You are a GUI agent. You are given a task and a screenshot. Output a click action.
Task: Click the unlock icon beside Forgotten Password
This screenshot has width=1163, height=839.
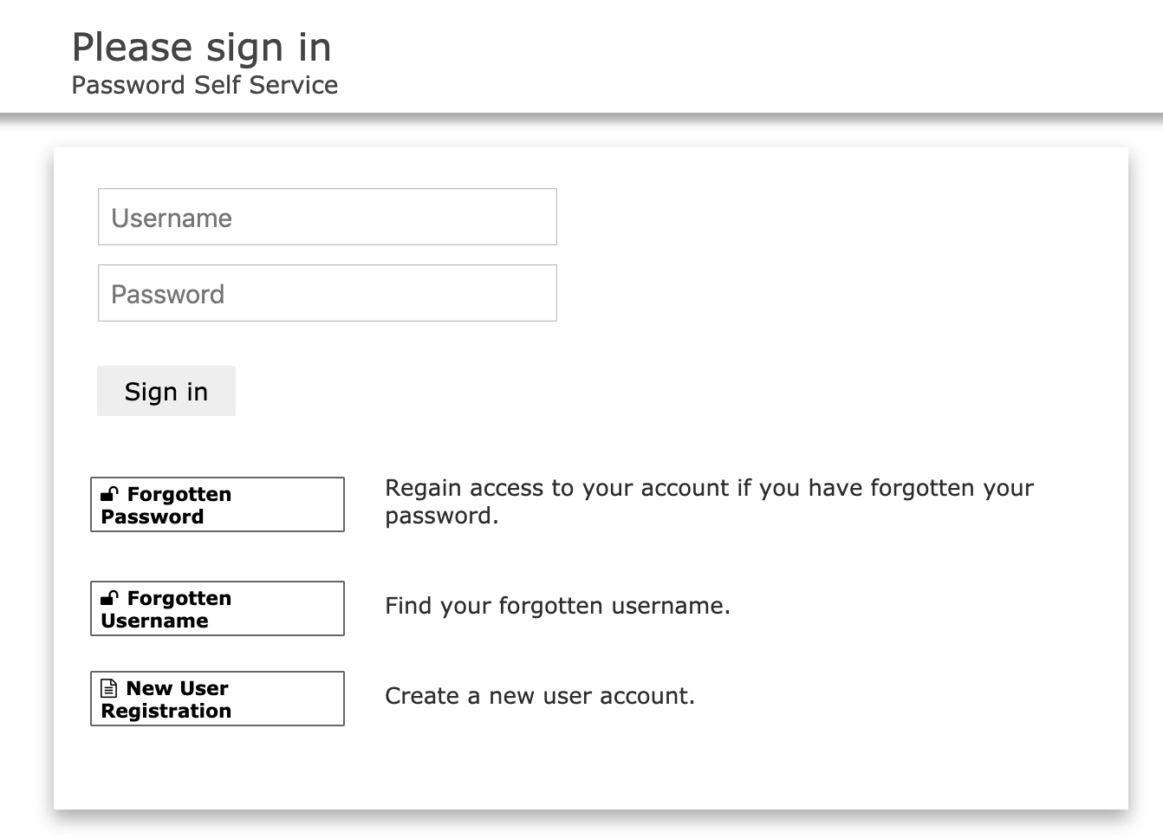click(x=109, y=494)
